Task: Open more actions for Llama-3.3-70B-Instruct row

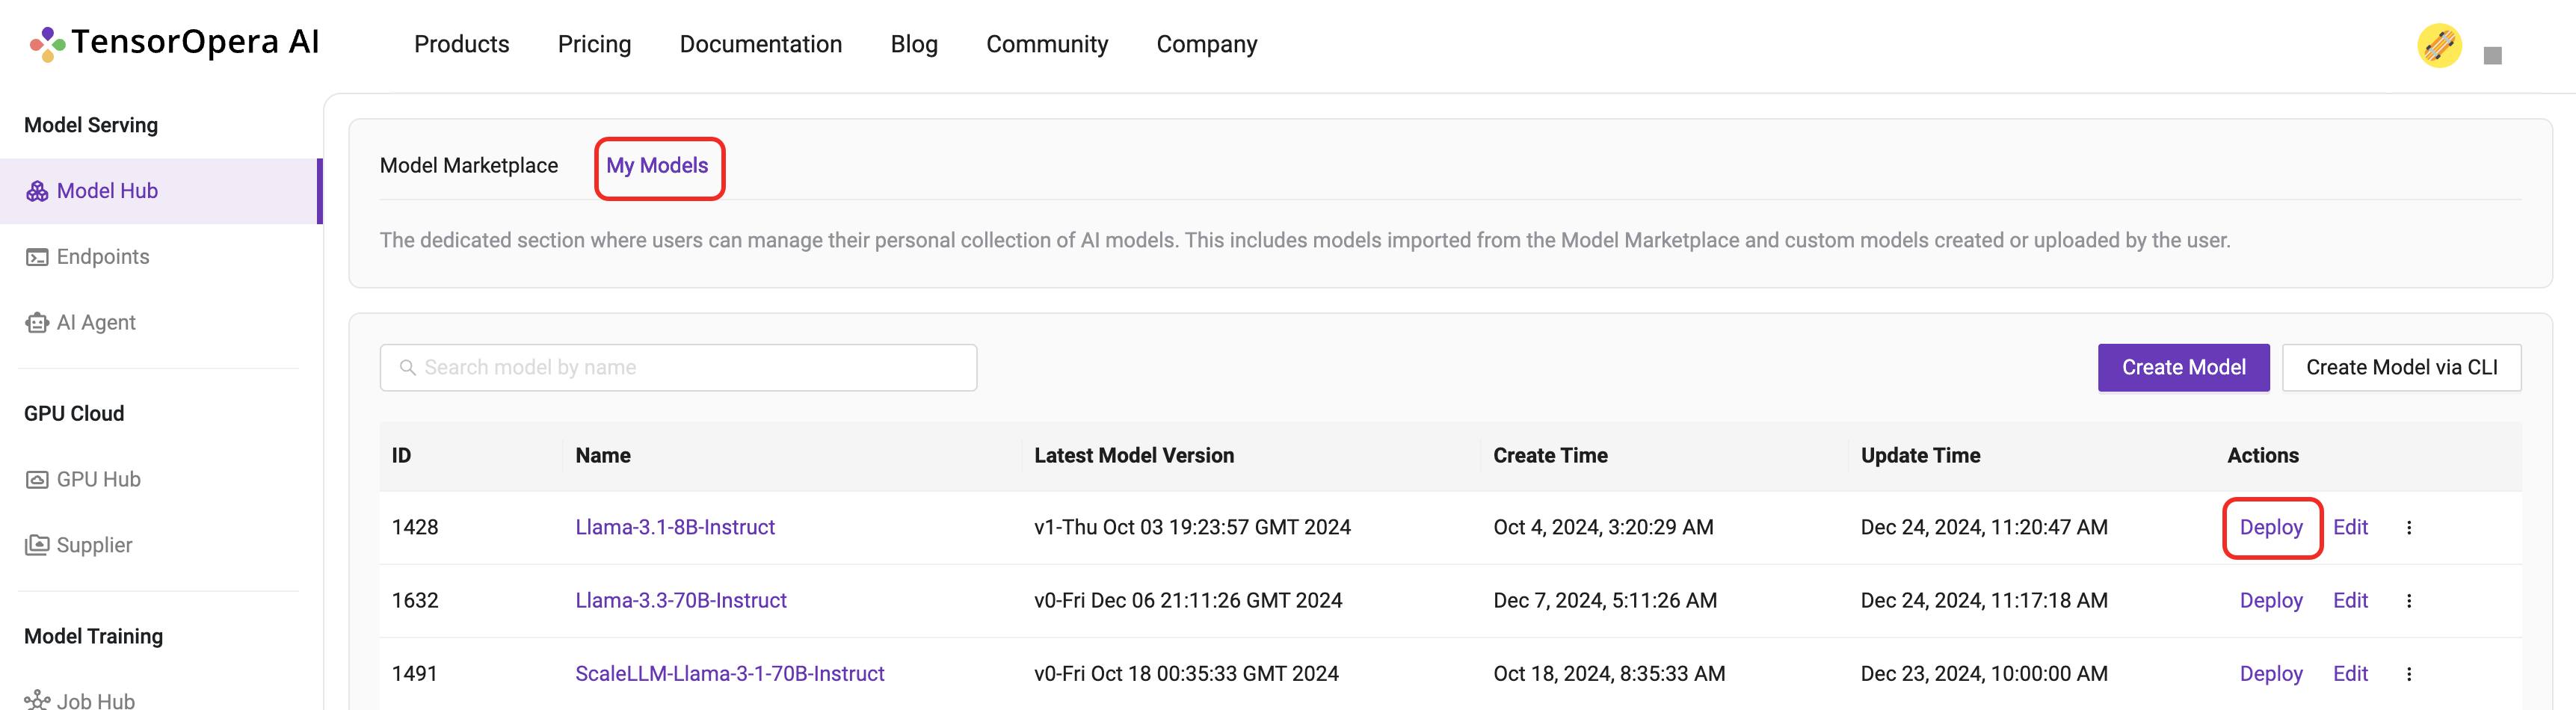Action: point(2408,600)
